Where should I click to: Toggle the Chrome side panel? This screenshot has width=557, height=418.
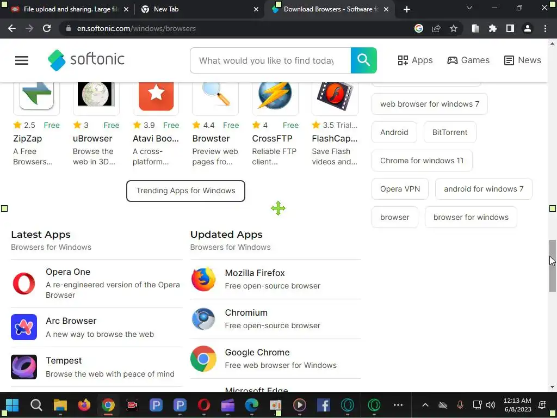pyautogui.click(x=510, y=28)
